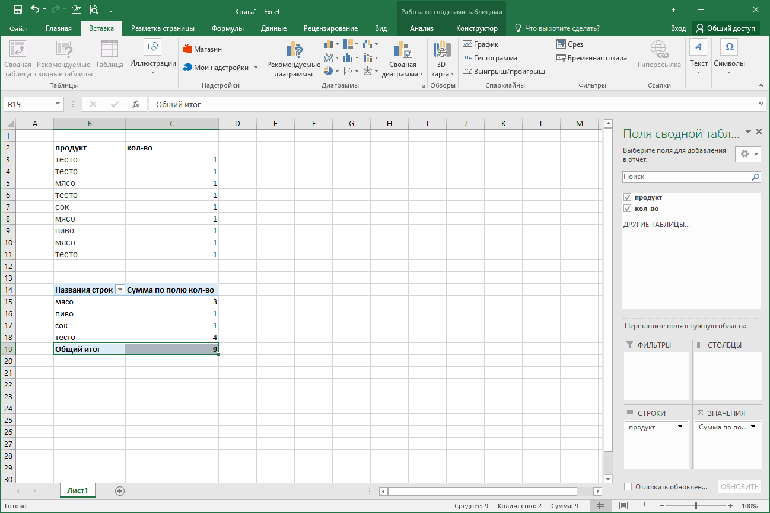Viewport: 770px width, 513px height.
Task: Open the Charts (Диаграммы) dialog launcher
Action: point(423,86)
